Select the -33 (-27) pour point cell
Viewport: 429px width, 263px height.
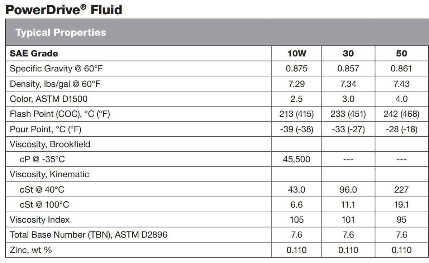point(348,129)
